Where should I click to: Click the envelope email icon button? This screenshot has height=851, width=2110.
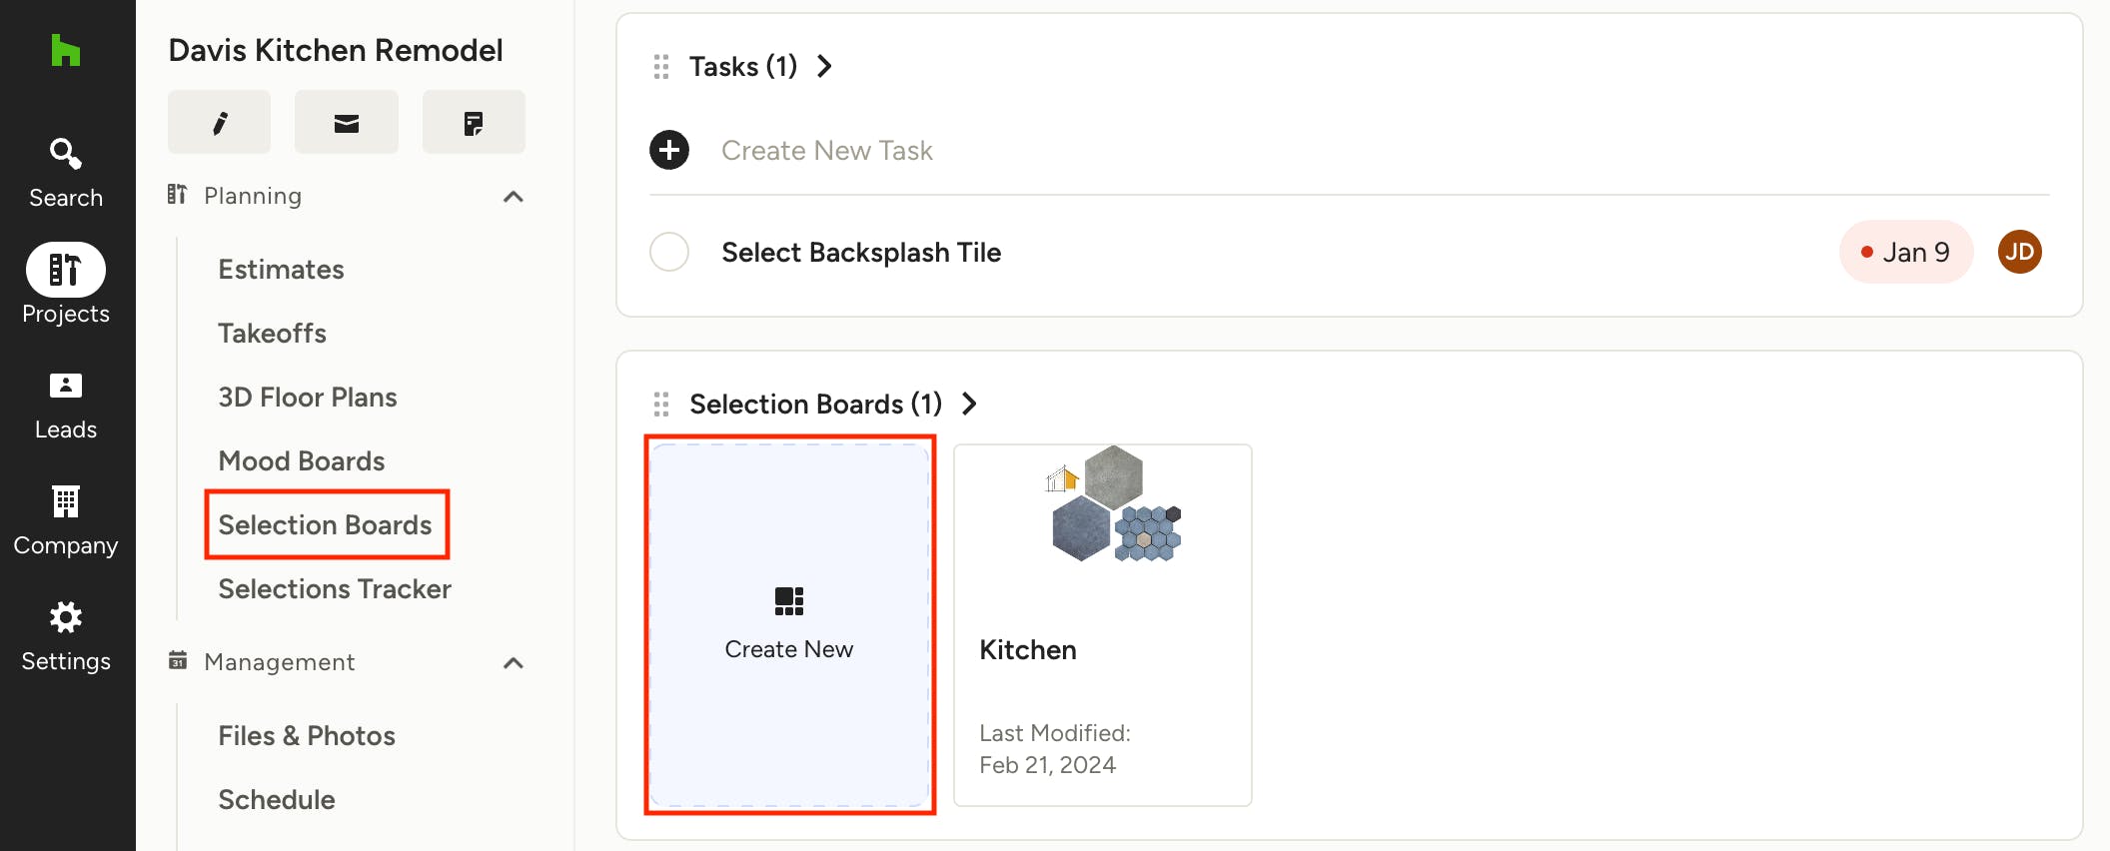pyautogui.click(x=347, y=123)
